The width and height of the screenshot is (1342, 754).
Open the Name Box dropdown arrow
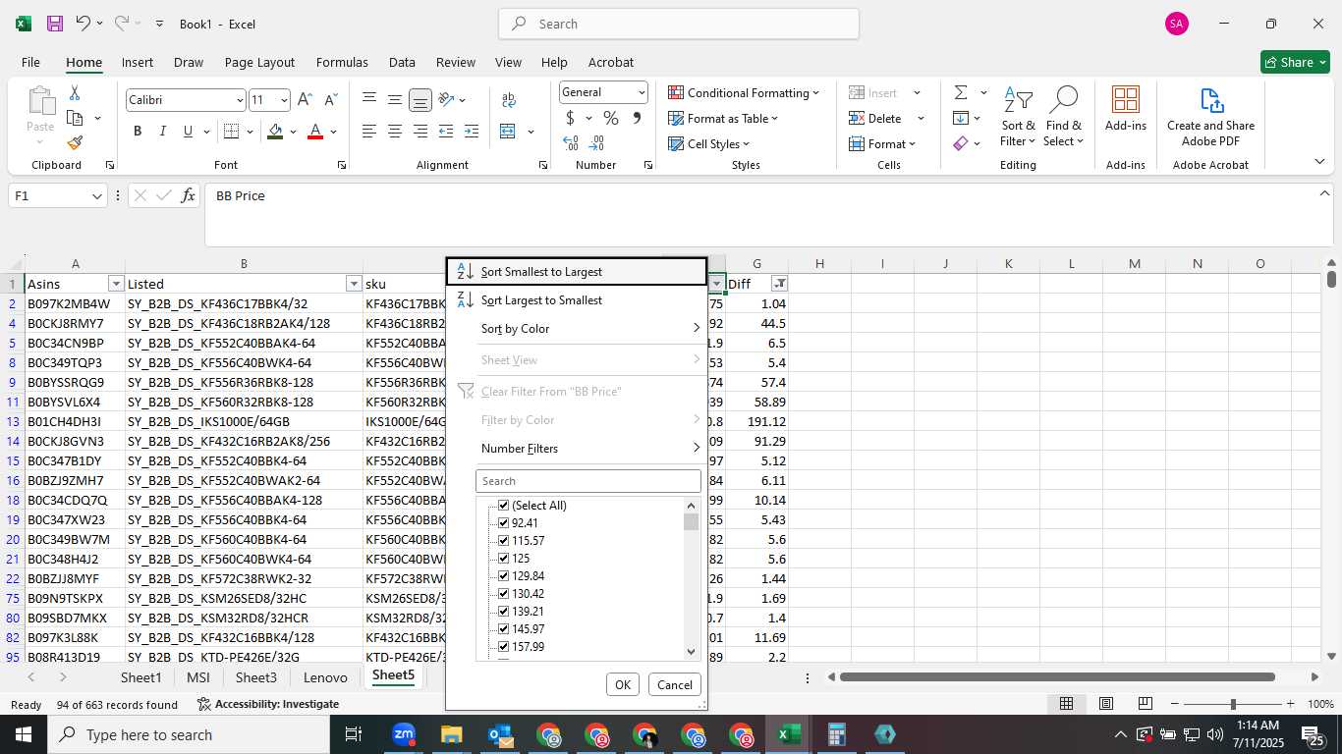[x=96, y=196]
